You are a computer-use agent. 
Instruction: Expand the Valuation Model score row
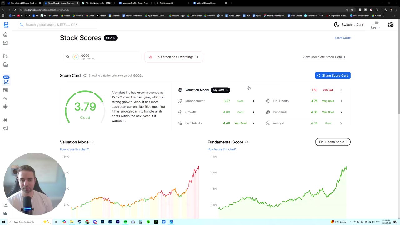pos(341,90)
